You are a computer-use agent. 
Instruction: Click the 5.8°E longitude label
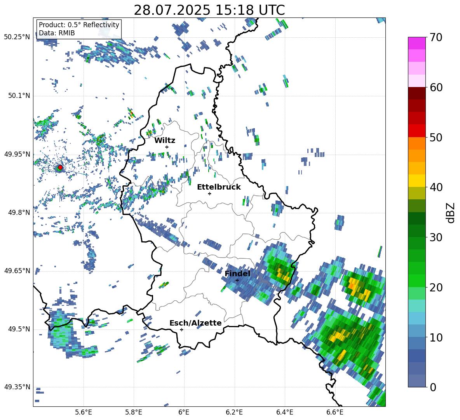(x=134, y=413)
